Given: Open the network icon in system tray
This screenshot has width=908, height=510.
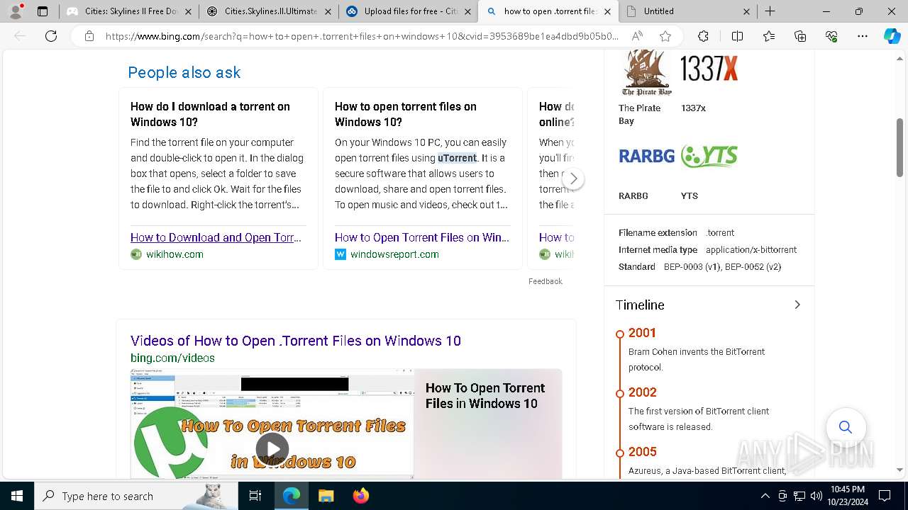Looking at the screenshot, I should pyautogui.click(x=799, y=496).
